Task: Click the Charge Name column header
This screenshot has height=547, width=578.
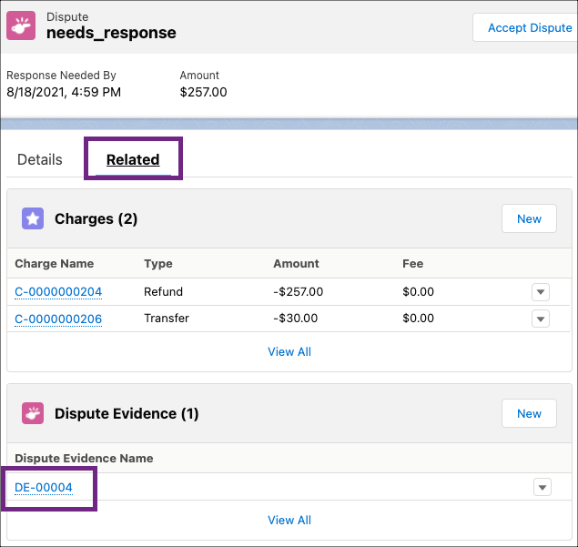Action: (x=54, y=264)
